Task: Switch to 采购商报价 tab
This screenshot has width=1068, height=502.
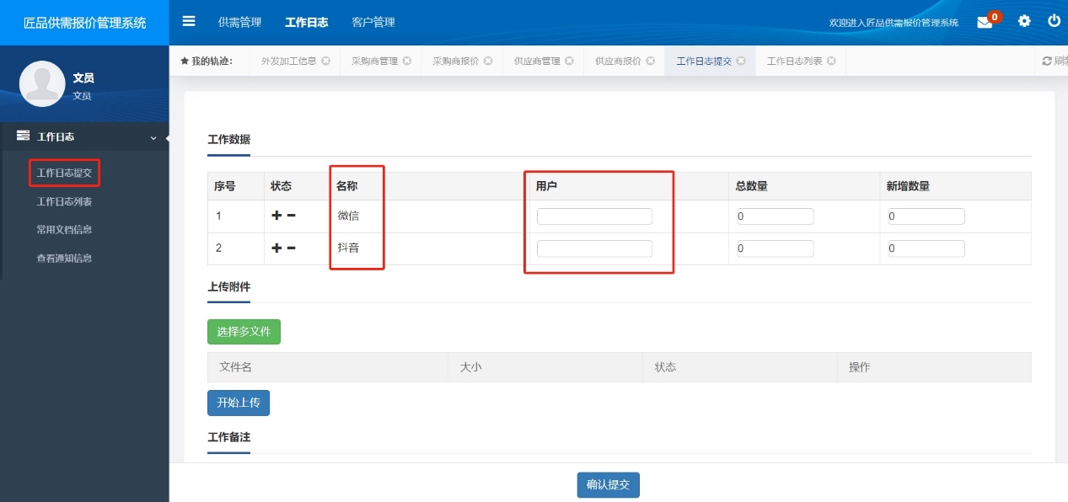Action: pyautogui.click(x=456, y=61)
